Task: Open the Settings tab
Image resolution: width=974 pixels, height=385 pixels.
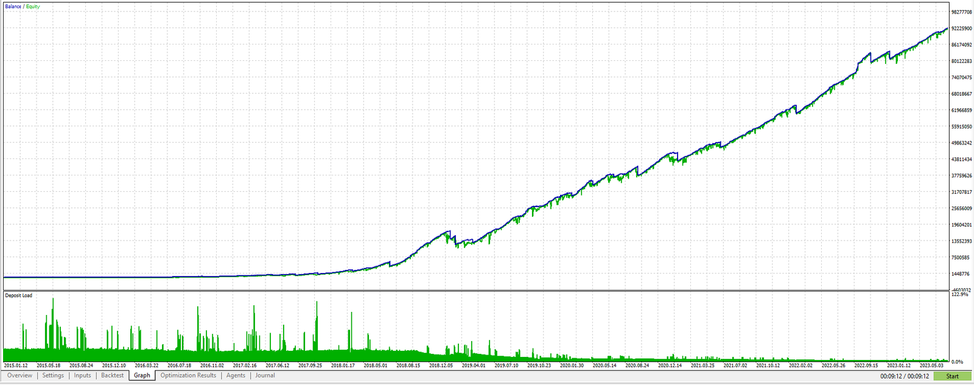Action: pos(53,375)
